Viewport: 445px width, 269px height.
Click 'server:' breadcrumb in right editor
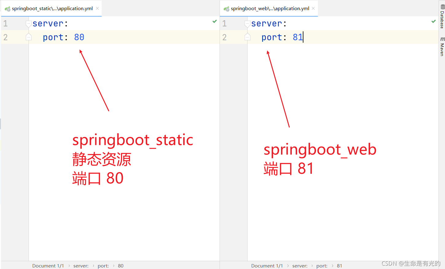coord(300,266)
